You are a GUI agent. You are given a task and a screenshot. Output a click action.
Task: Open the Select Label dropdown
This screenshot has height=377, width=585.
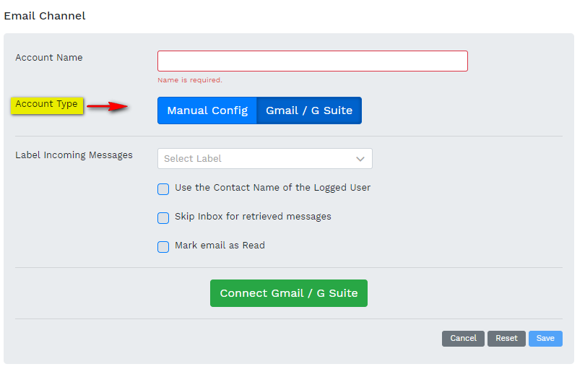coord(256,158)
